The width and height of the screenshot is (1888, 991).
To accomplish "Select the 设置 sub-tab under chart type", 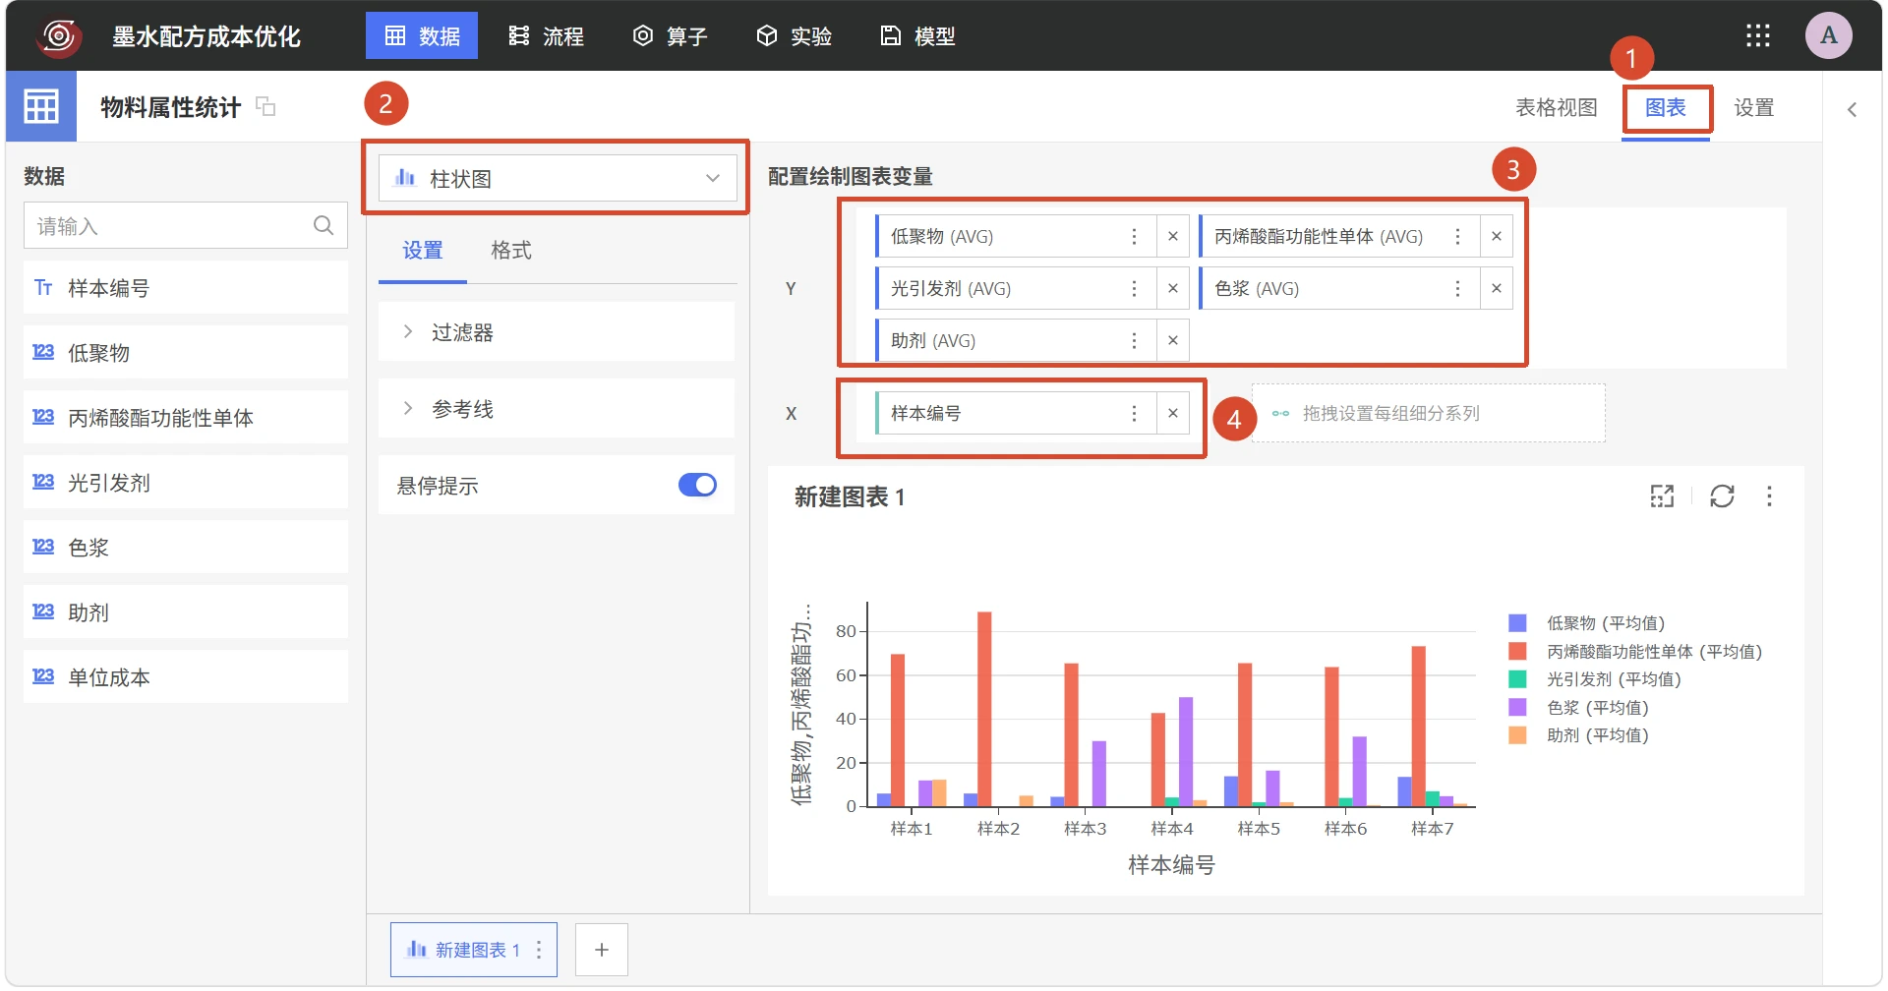I will pyautogui.click(x=423, y=251).
